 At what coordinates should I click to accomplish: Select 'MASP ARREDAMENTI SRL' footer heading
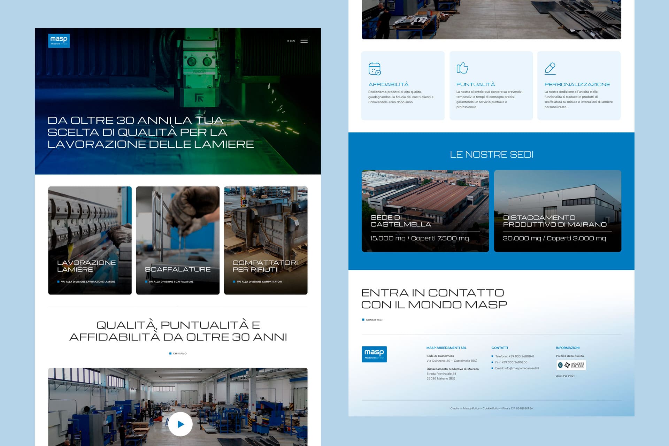[446, 348]
